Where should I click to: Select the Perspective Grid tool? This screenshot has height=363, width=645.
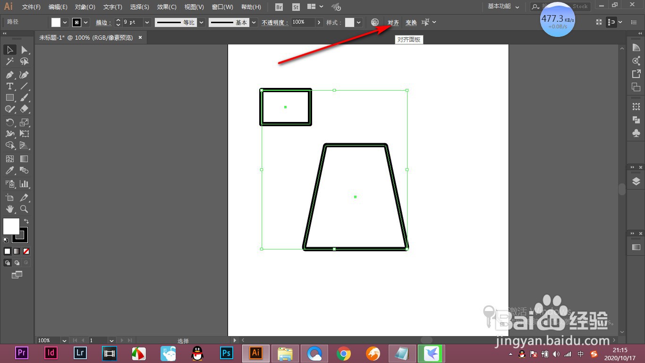[24, 145]
